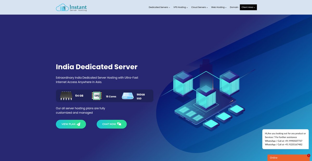Open the Dedicated Servers menu
This screenshot has width=312, height=161.
159,7
